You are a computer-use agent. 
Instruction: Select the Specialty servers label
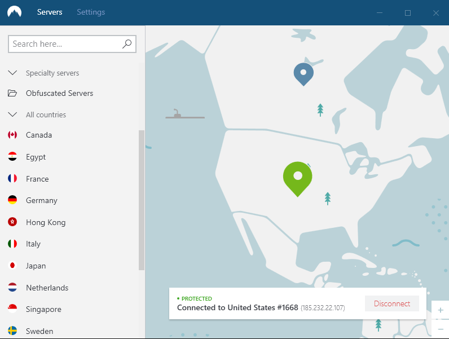(52, 73)
